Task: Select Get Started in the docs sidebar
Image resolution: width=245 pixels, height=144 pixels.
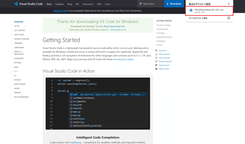Action: tap(20, 31)
